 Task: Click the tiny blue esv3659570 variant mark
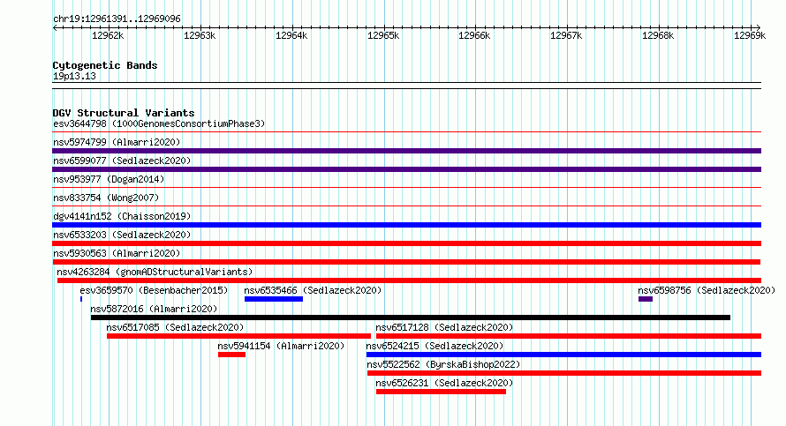coord(81,299)
